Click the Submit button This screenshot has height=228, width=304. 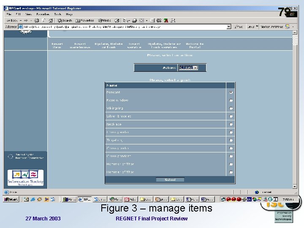[x=170, y=180]
